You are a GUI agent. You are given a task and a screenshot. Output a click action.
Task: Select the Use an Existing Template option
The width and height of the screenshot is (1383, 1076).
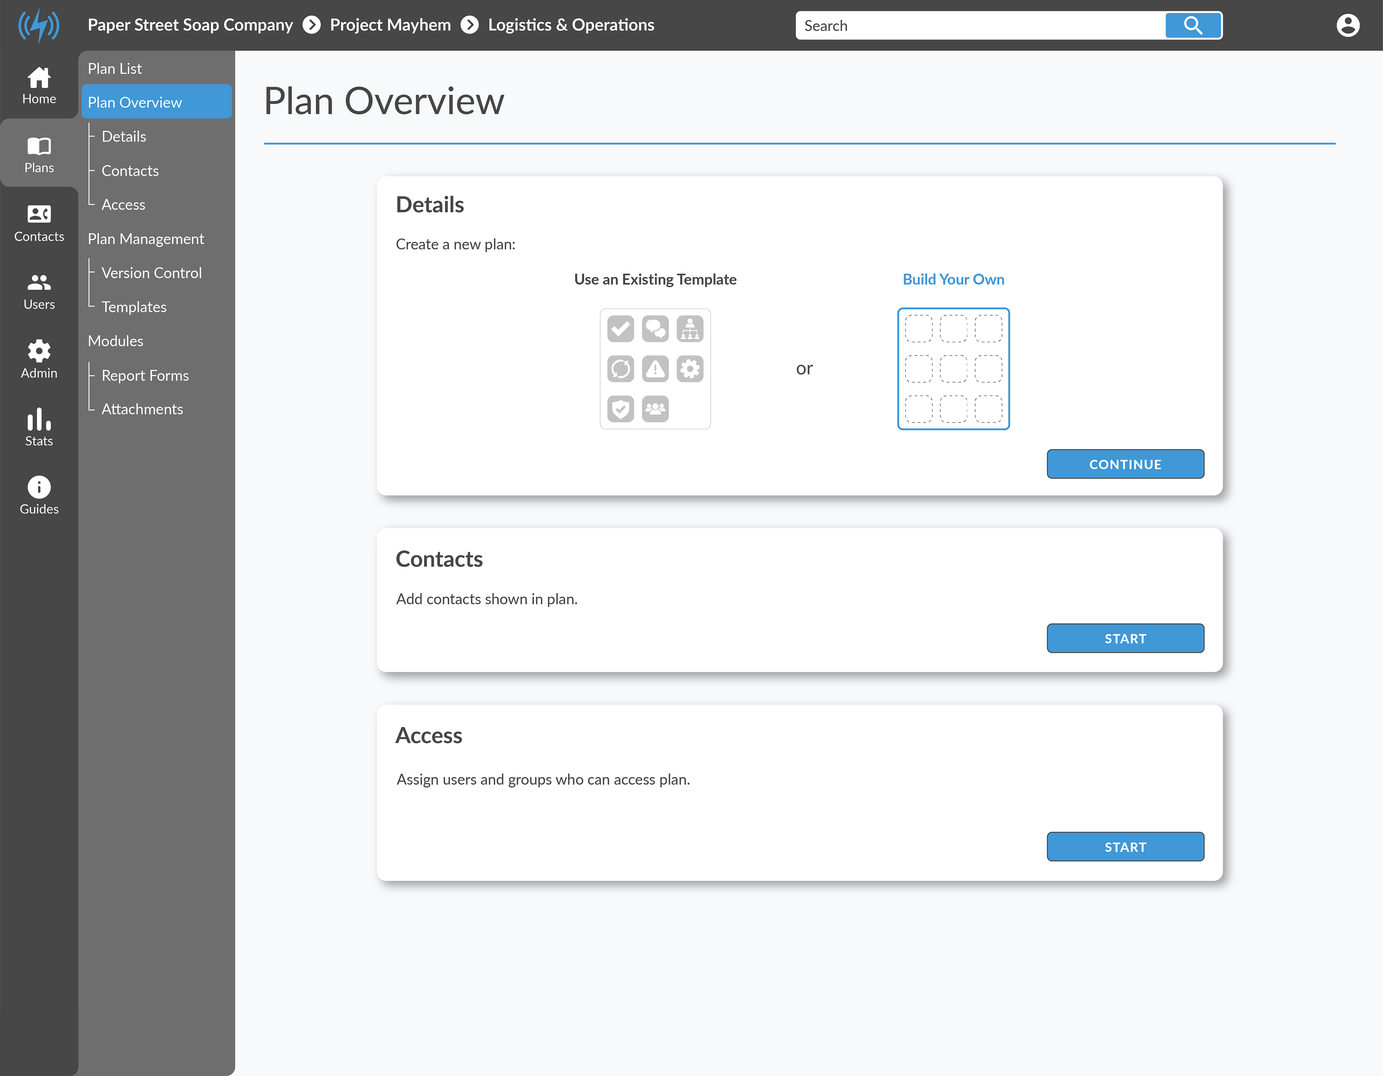click(x=655, y=369)
